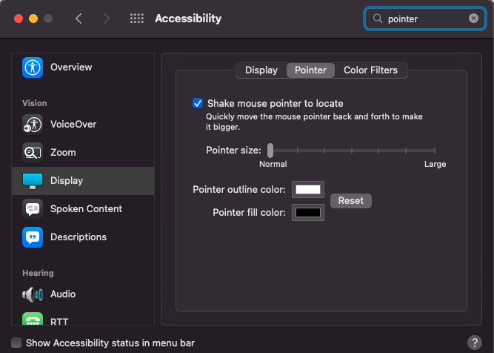Select the Descriptions speech bubble icon

coord(33,237)
